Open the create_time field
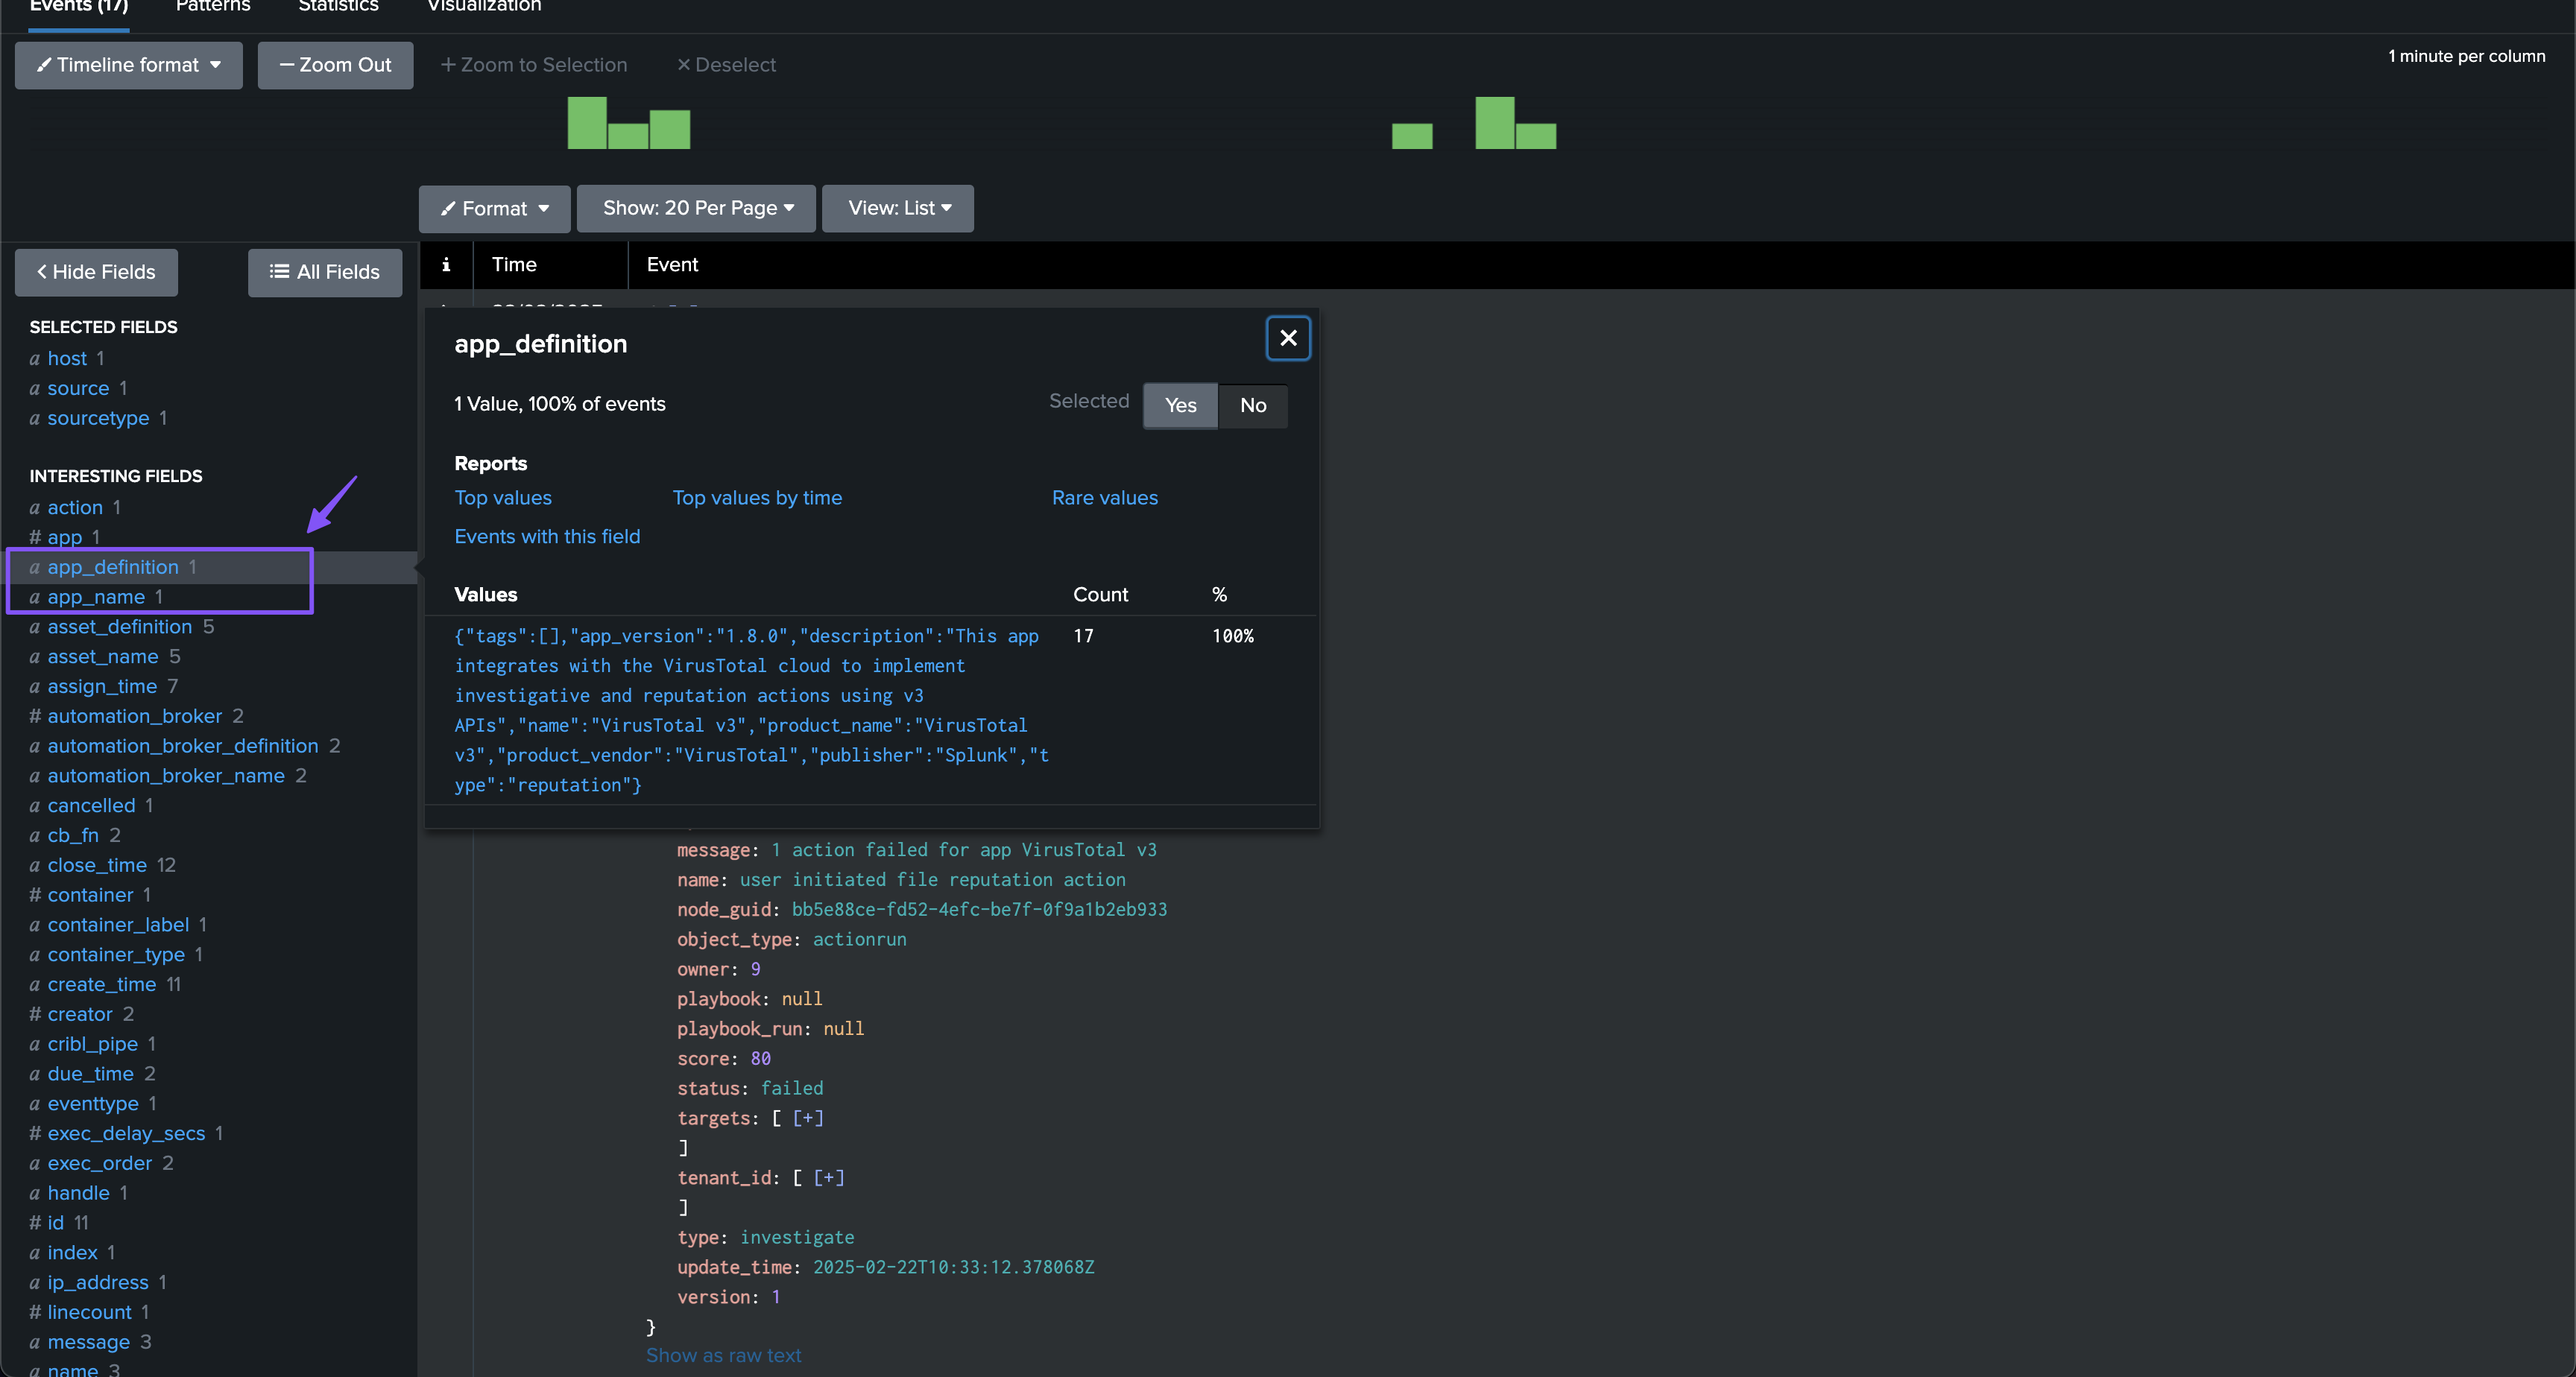Image resolution: width=2576 pixels, height=1377 pixels. coord(102,984)
